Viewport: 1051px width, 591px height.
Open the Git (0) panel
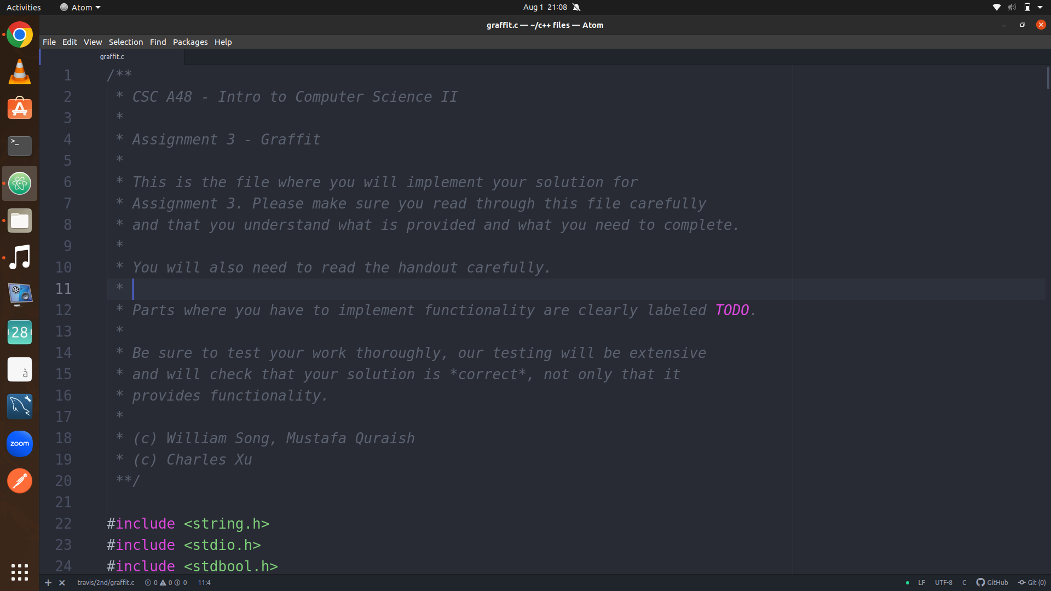[1032, 583]
